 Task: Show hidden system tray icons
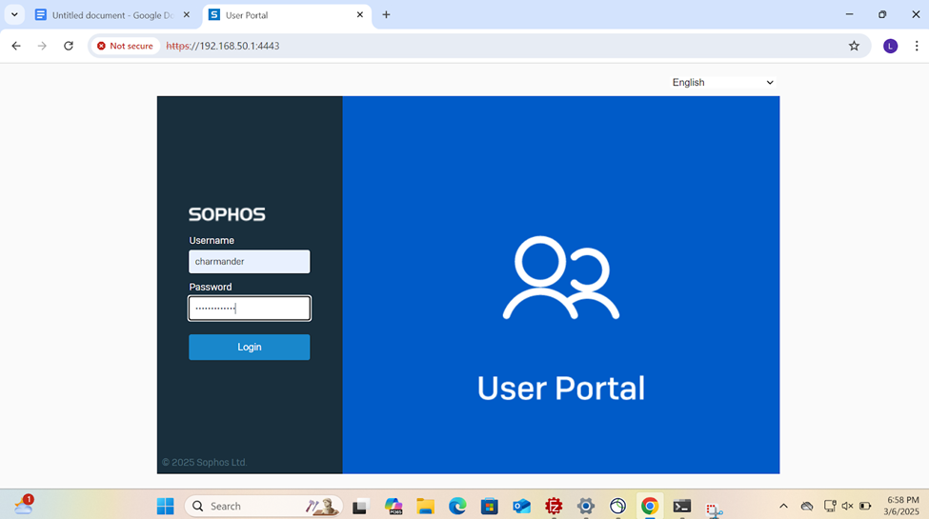783,506
